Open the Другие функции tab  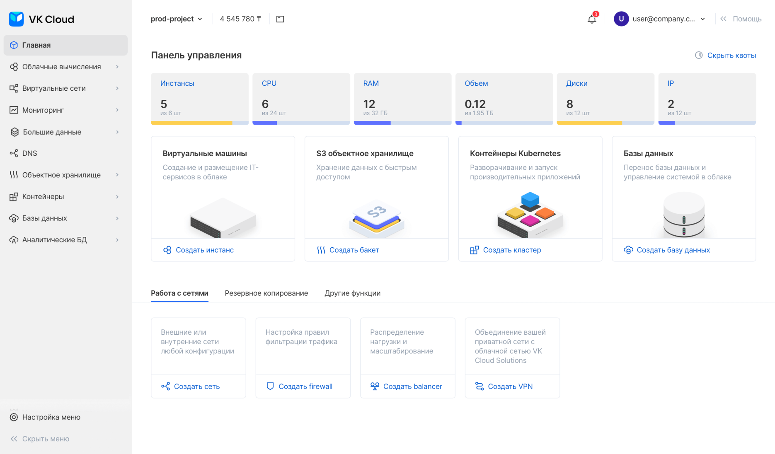tap(352, 293)
